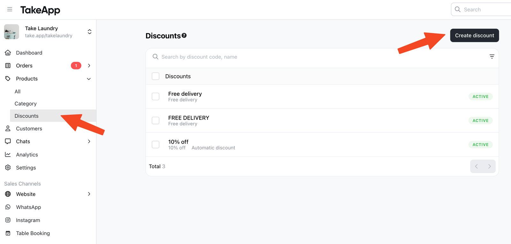Click the Dashboard home icon
Image resolution: width=511 pixels, height=244 pixels.
8,53
